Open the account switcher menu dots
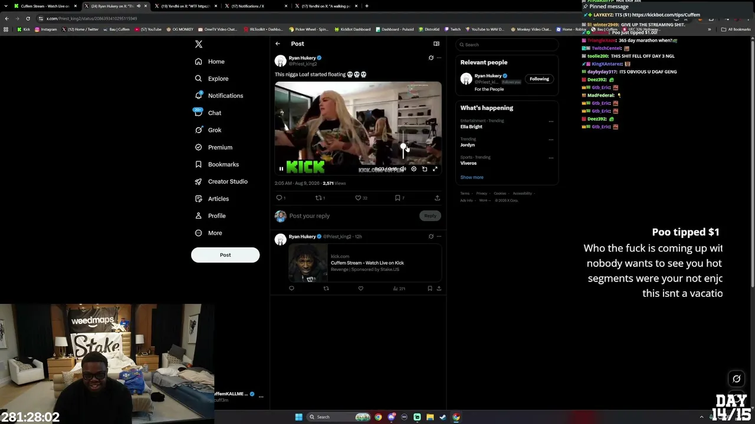This screenshot has height=424, width=755. 261,396
